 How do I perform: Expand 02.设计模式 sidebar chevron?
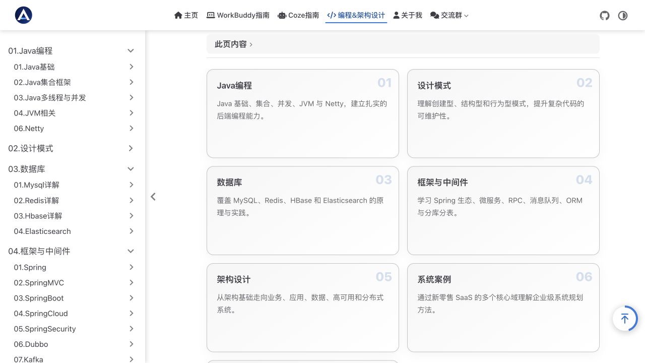[131, 148]
